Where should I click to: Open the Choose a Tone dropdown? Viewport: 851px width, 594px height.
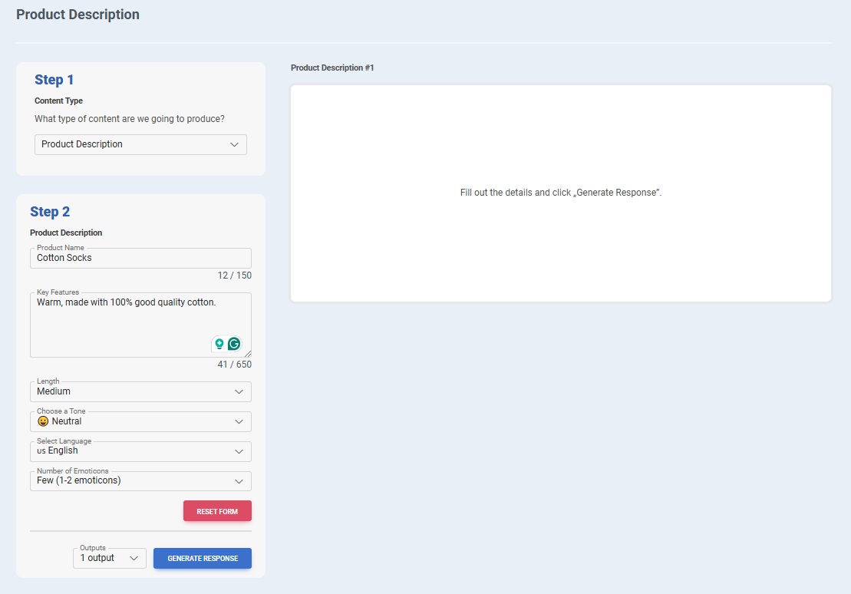pos(140,421)
